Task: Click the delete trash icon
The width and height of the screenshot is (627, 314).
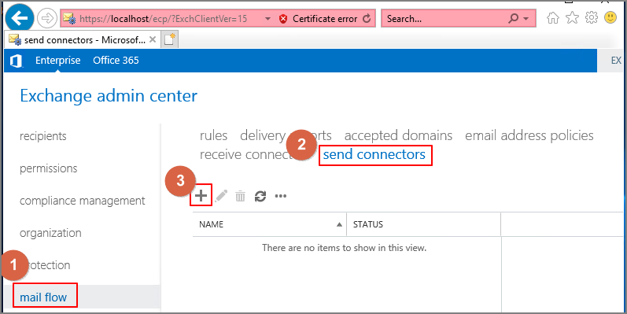Action: coord(240,196)
